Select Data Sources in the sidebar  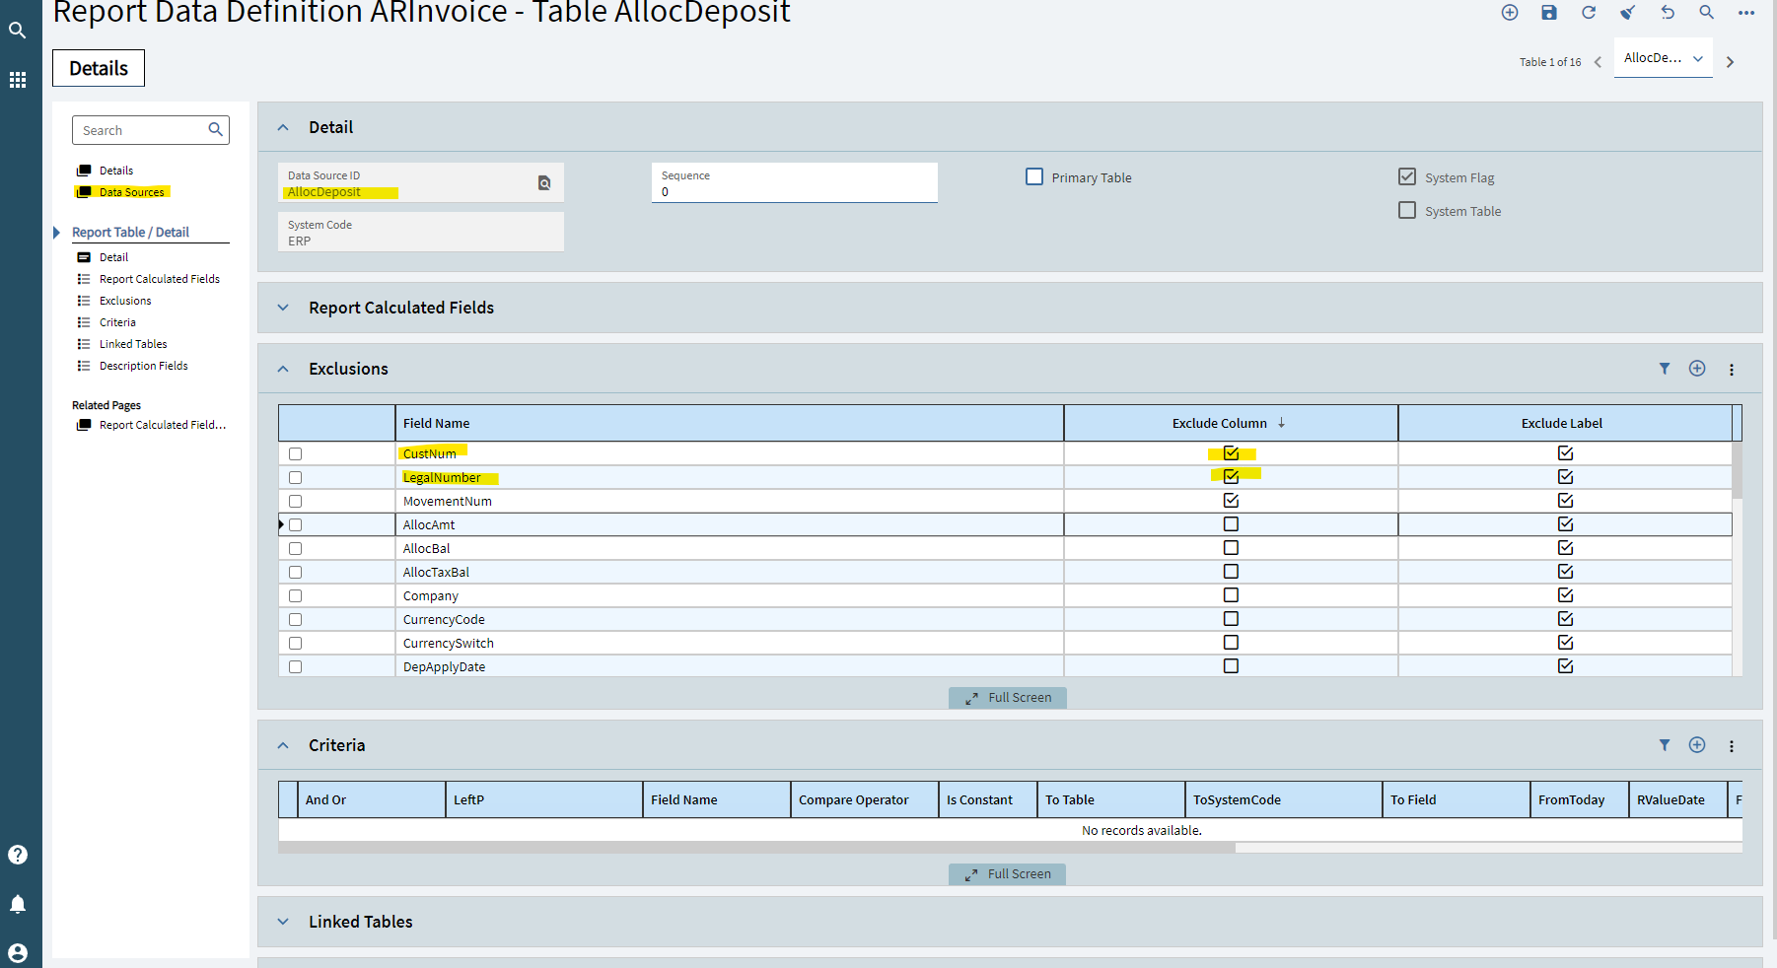click(x=131, y=192)
